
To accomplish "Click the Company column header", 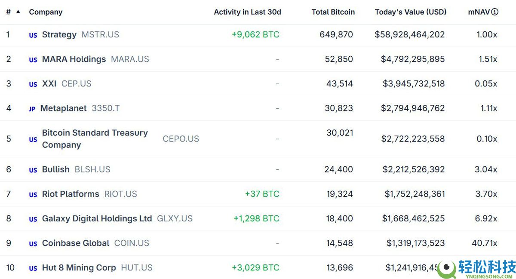I will (46, 12).
